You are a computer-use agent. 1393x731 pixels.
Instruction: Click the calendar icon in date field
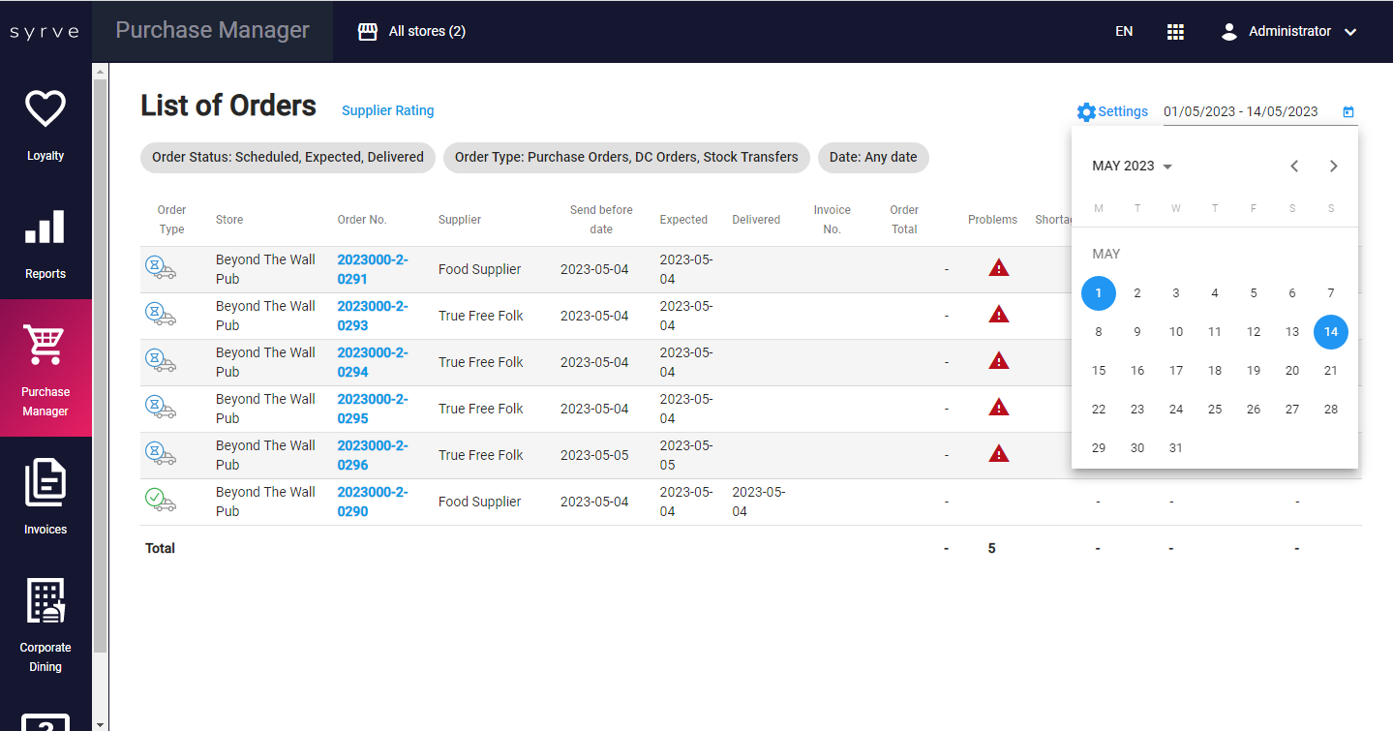[1348, 112]
